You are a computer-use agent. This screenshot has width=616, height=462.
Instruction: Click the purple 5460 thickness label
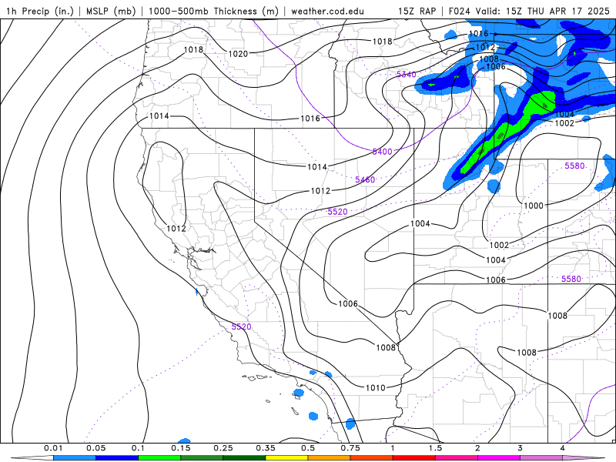pyautogui.click(x=365, y=180)
